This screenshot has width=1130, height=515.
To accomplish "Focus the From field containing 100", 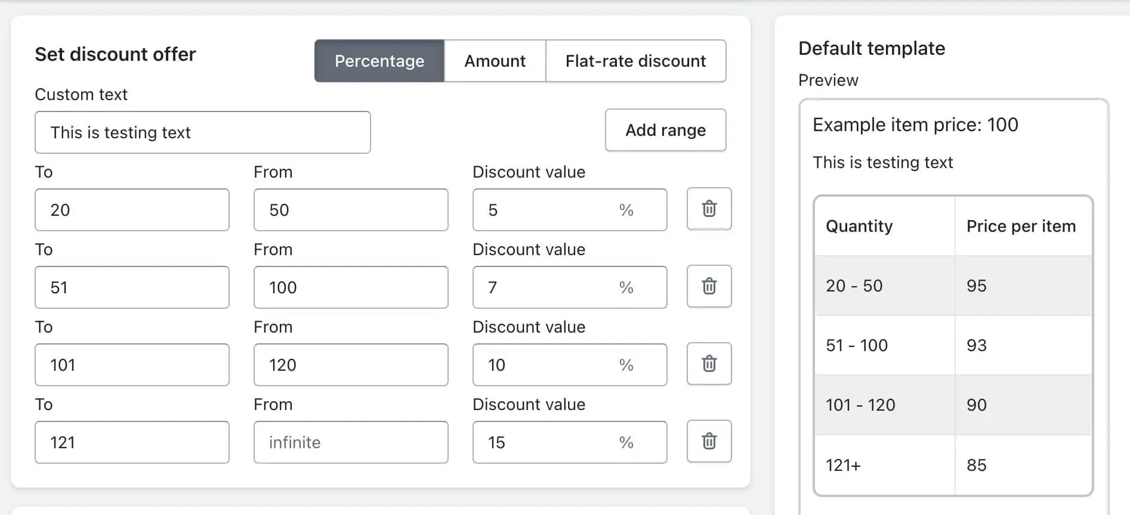I will (x=351, y=287).
